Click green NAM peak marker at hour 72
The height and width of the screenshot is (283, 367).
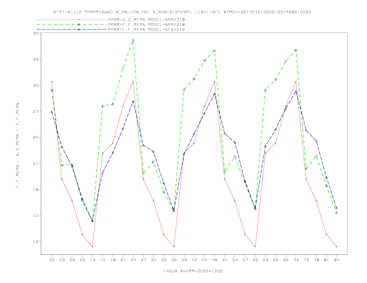(x=296, y=50)
